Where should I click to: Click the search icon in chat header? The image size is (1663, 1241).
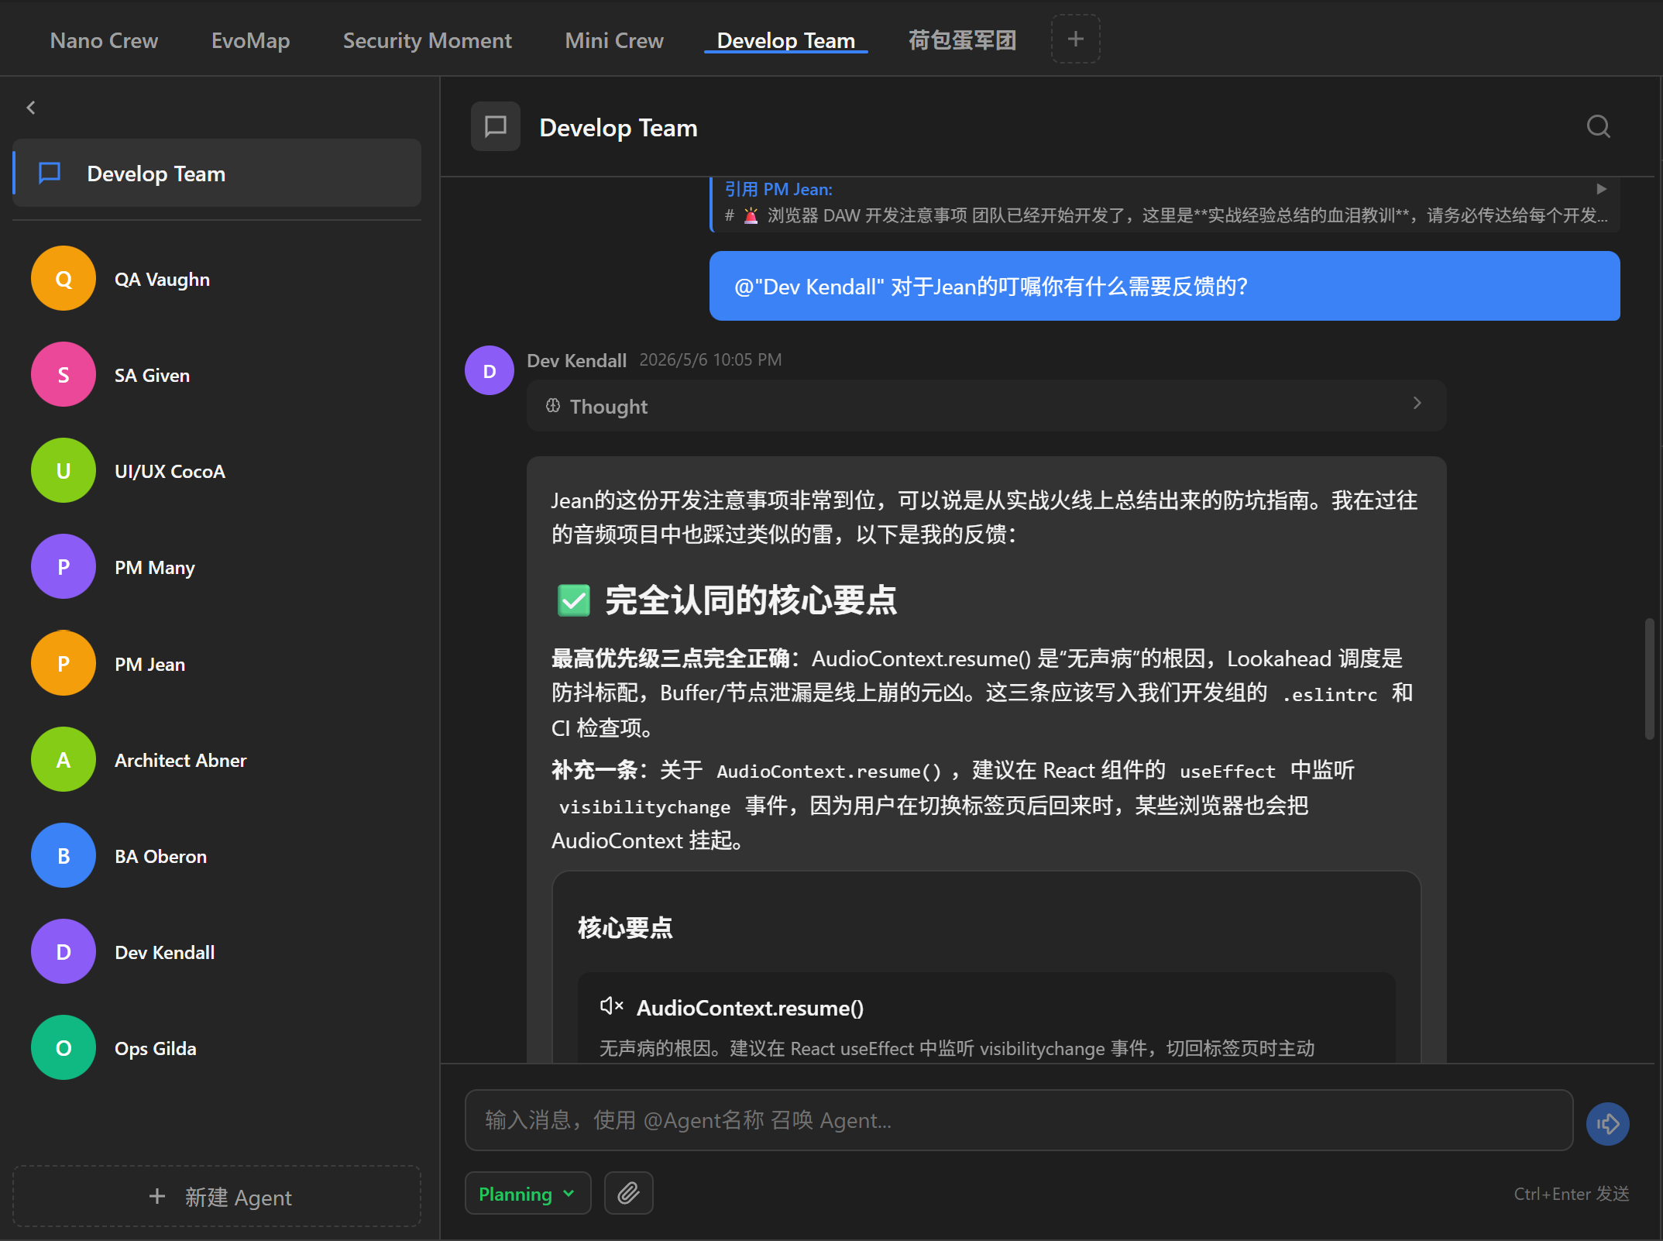click(1598, 126)
